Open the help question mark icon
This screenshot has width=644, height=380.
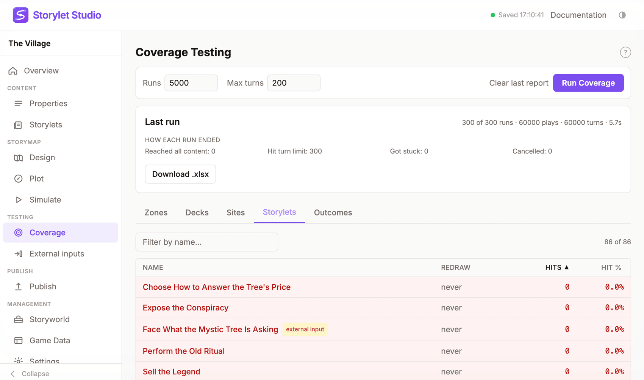[625, 52]
